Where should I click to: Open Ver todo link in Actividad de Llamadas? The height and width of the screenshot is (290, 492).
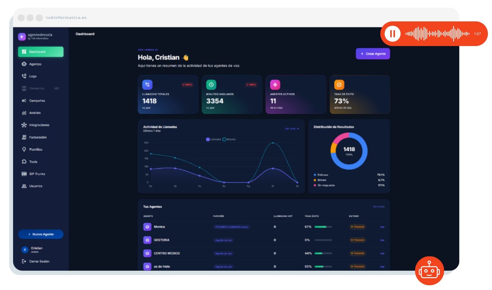click(292, 129)
